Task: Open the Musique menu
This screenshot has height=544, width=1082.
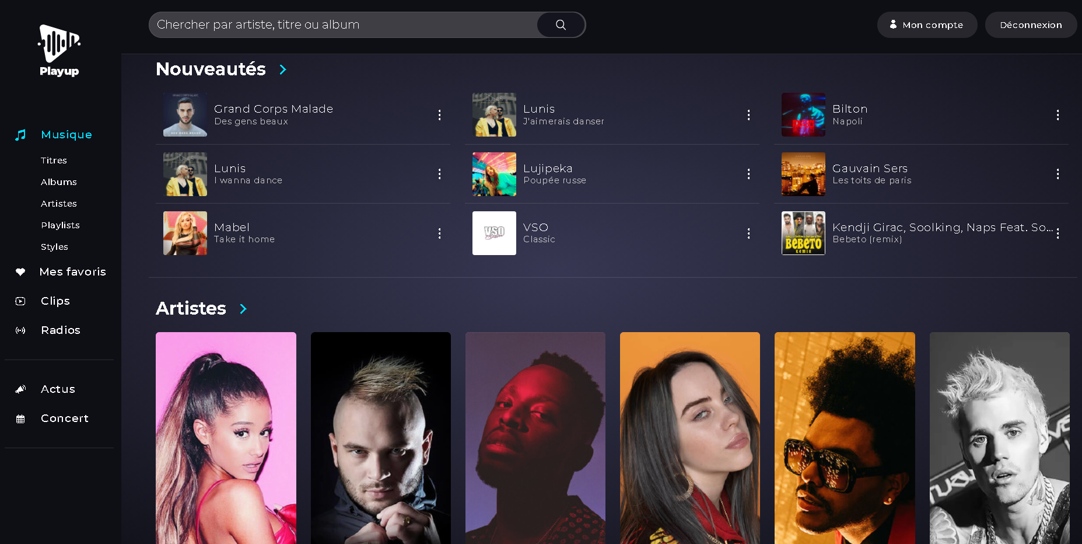Action: pos(66,135)
